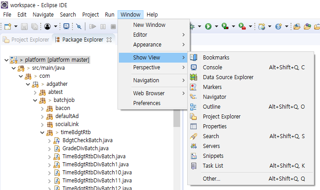Click the Run External Tools icon
Image resolution: width=320 pixels, height=190 pixels.
242,26
